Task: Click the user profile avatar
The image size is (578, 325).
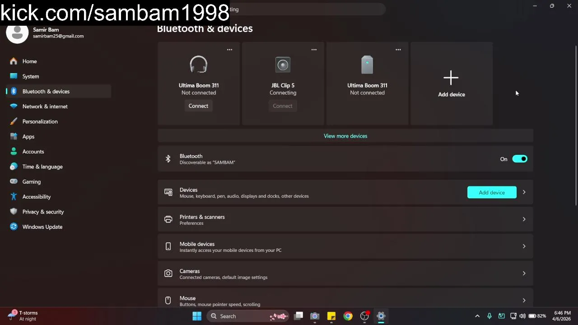Action: pyautogui.click(x=17, y=32)
